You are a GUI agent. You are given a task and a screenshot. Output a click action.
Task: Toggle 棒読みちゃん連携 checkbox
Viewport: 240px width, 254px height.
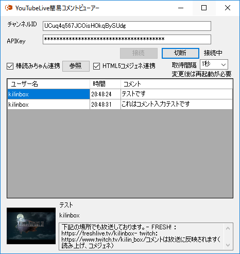pos(10,66)
